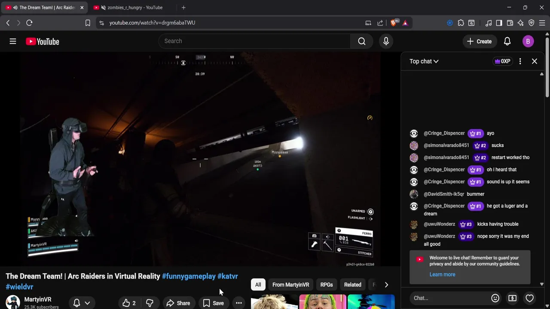Open the browser sidebar panel icon

coord(499,23)
